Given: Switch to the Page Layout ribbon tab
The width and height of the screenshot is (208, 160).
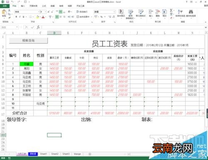Looking at the screenshot, I should click(x=33, y=6).
